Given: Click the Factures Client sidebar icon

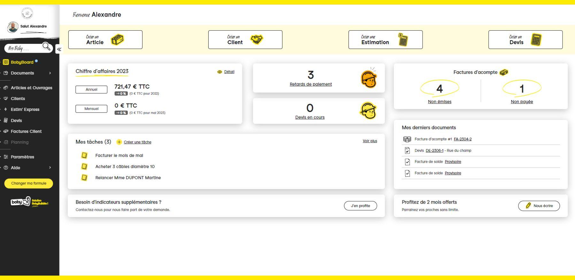Looking at the screenshot, I should click(x=6, y=131).
